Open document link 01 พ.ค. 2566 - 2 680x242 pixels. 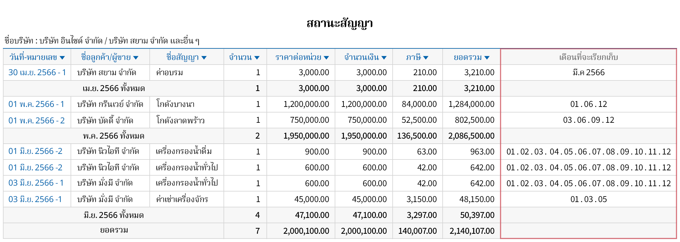(36, 120)
